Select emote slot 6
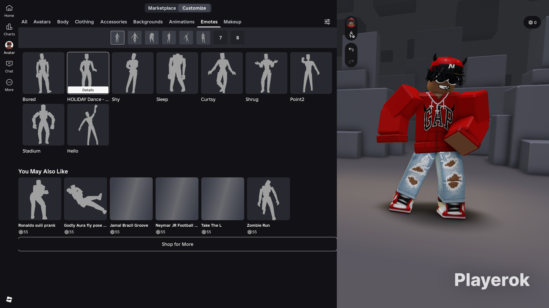The height and width of the screenshot is (308, 549). pos(203,38)
